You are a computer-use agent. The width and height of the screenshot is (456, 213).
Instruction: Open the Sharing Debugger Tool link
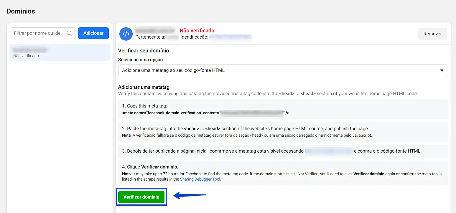(x=200, y=179)
